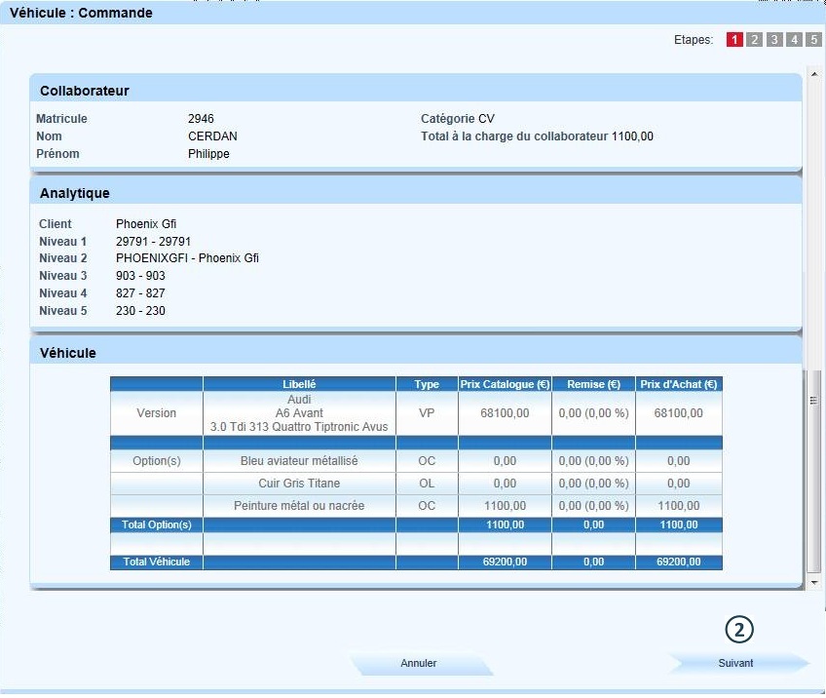This screenshot has width=826, height=698.
Task: Select the Cuir Gris Titane option row
Action: pyautogui.click(x=299, y=484)
